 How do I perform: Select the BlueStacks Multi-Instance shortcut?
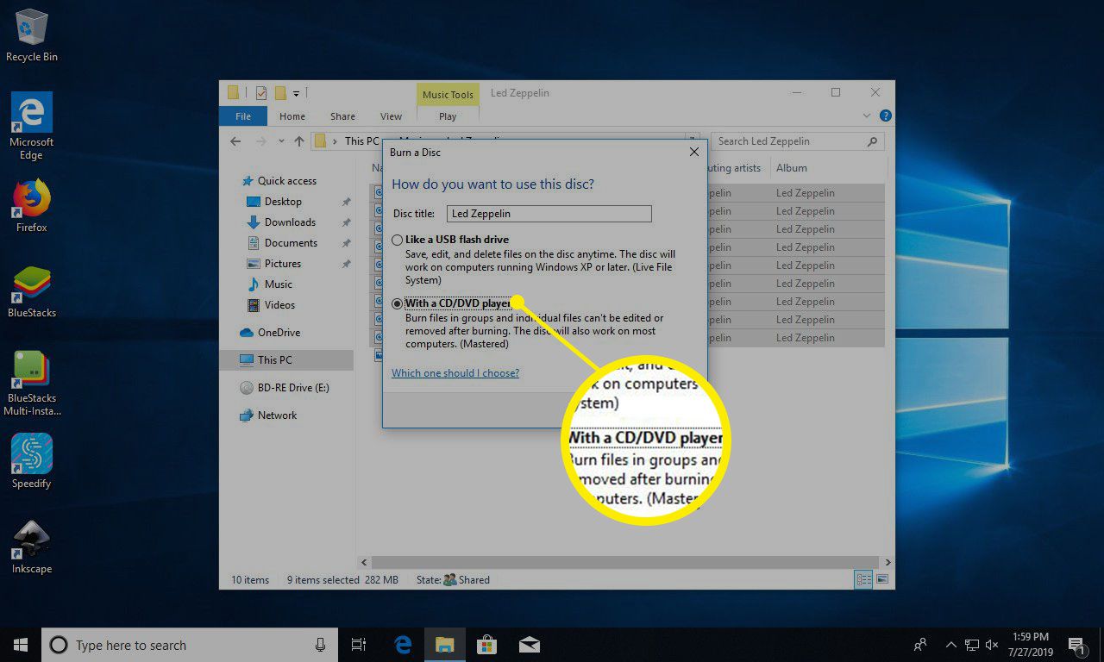(31, 384)
